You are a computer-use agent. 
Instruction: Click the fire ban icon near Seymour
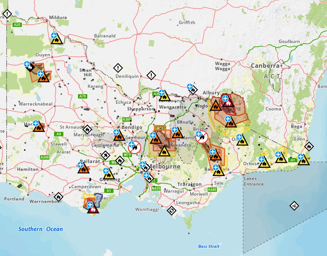click(134, 147)
